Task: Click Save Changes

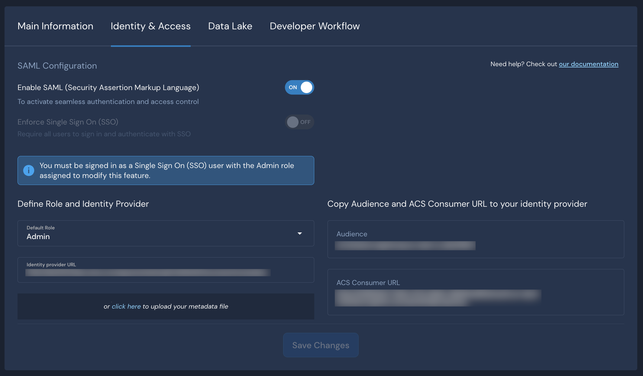Action: coord(321,345)
